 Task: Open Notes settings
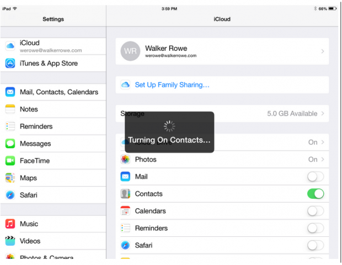pos(53,109)
